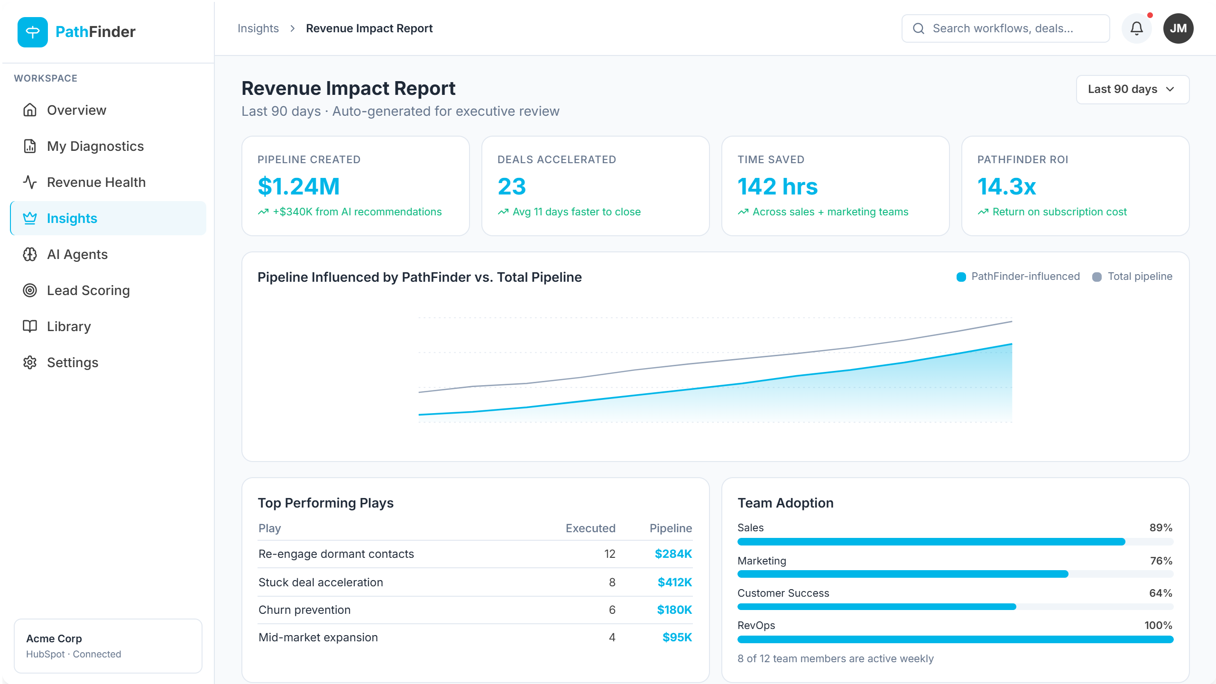Screen dimensions: 1216x684
Task: Click the Library book icon
Action: click(x=30, y=326)
